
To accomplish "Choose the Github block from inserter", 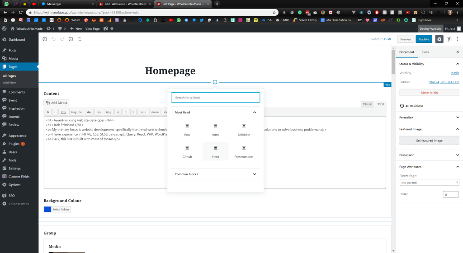I will (187, 151).
